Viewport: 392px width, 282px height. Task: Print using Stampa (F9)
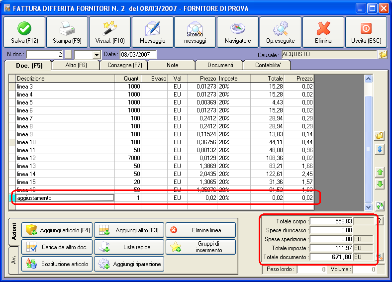point(67,32)
